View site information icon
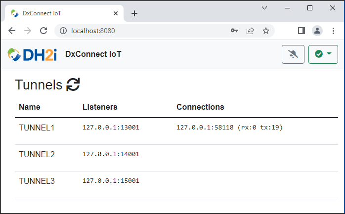Viewport: 345px width, 214px height. 63,31
